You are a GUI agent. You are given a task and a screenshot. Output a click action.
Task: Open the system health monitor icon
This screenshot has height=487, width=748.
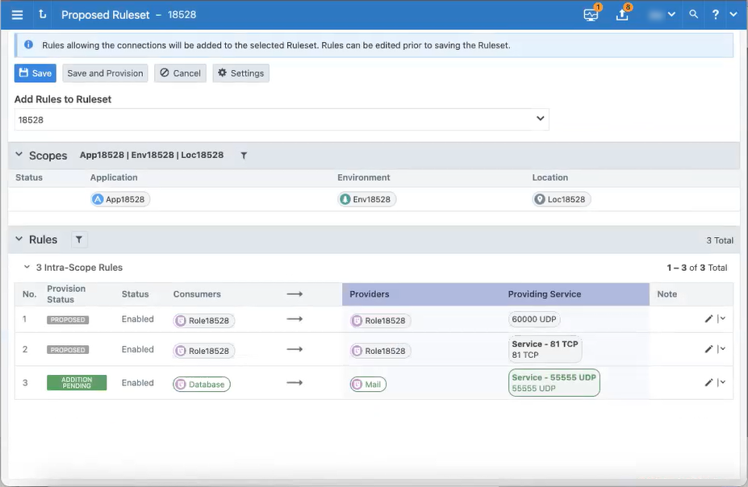(x=591, y=15)
